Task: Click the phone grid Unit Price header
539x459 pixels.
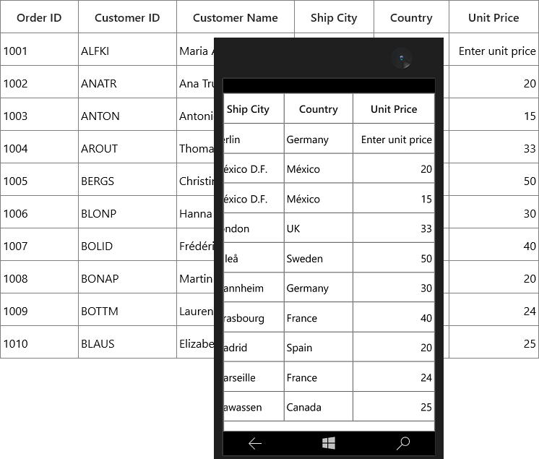Action: click(x=394, y=108)
